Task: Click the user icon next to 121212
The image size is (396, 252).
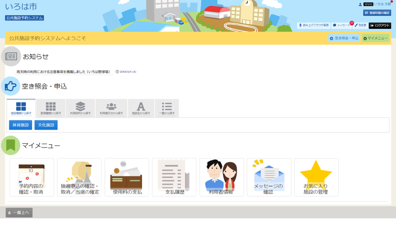Action: point(360,4)
